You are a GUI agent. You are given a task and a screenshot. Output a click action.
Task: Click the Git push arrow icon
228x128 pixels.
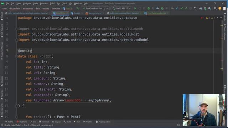pos(186,9)
